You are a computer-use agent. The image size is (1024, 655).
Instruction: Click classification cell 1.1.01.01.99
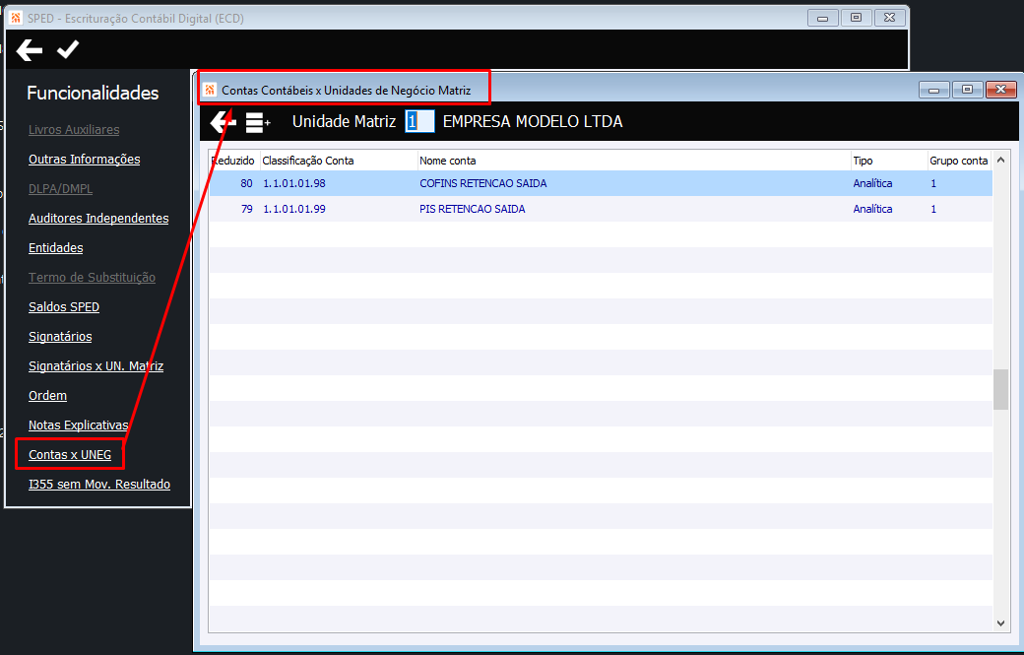(293, 209)
